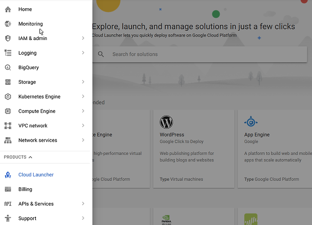The image size is (312, 225).
Task: Click the Storage icon in sidebar
Action: pos(8,82)
